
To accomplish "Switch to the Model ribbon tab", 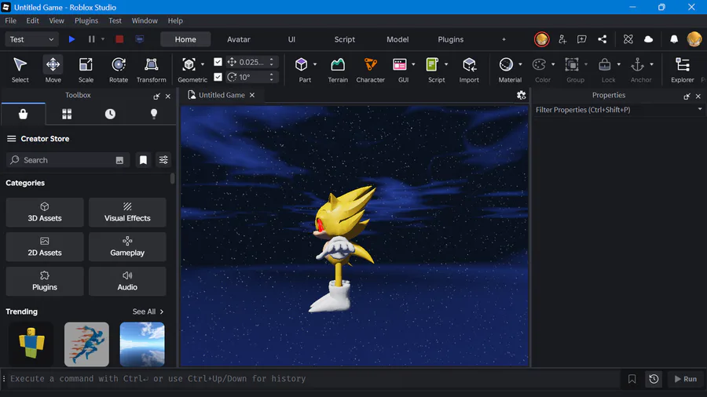I will pyautogui.click(x=397, y=39).
